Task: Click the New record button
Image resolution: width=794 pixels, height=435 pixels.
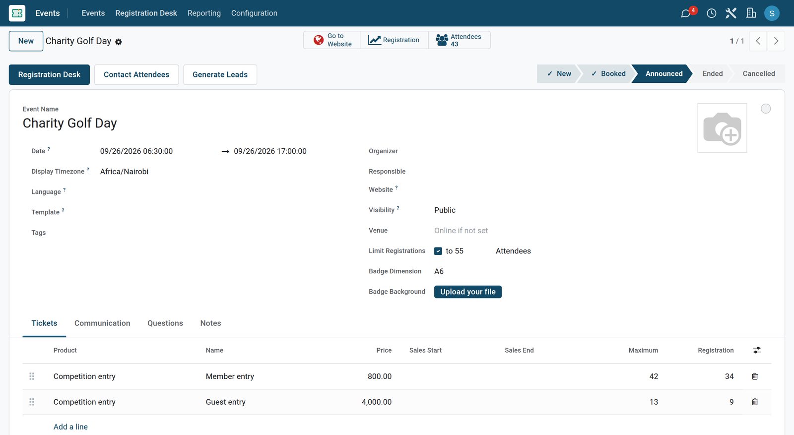Action: point(26,41)
